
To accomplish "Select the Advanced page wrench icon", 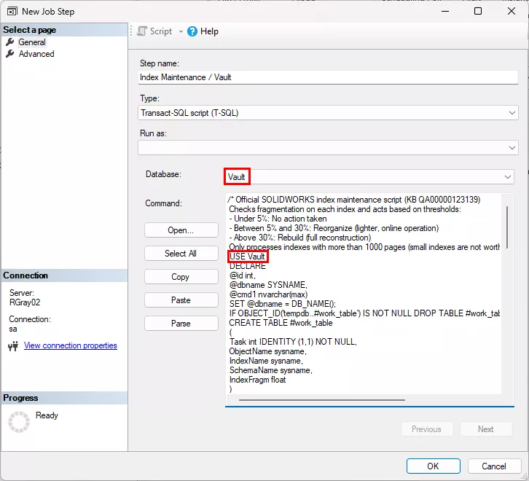I will pos(10,54).
